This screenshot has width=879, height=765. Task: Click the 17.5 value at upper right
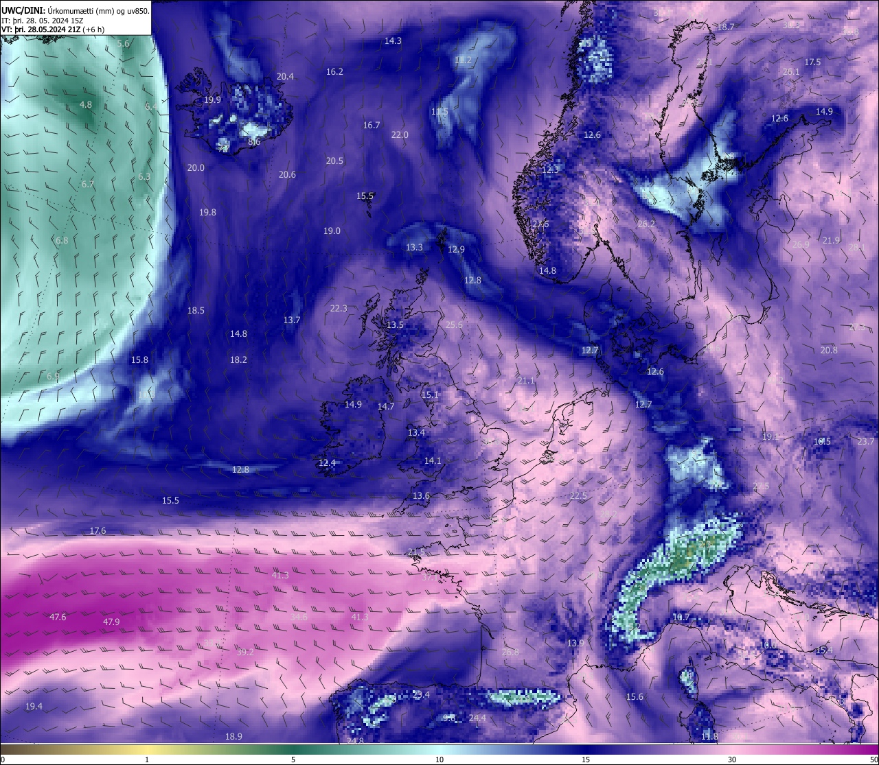(x=812, y=62)
